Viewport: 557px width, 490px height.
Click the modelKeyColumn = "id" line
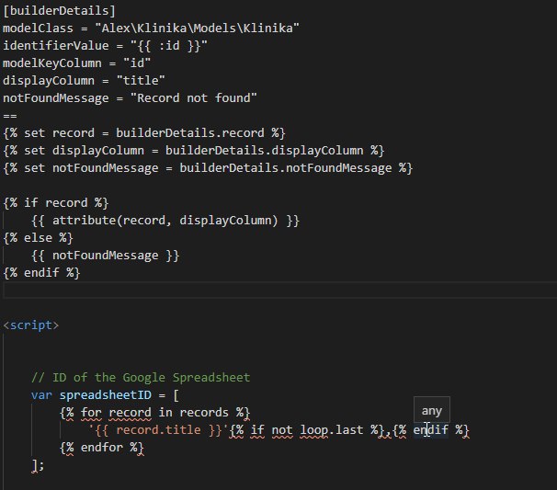(x=76, y=63)
